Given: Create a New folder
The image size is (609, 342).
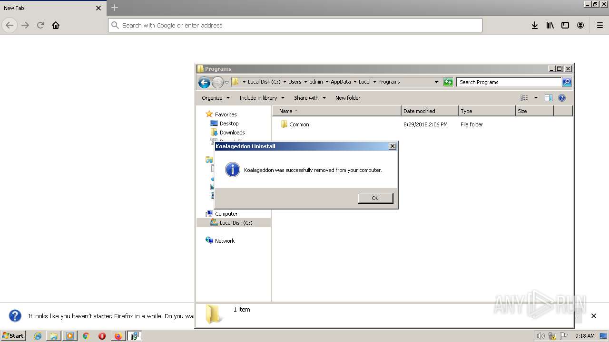Looking at the screenshot, I should [x=348, y=98].
